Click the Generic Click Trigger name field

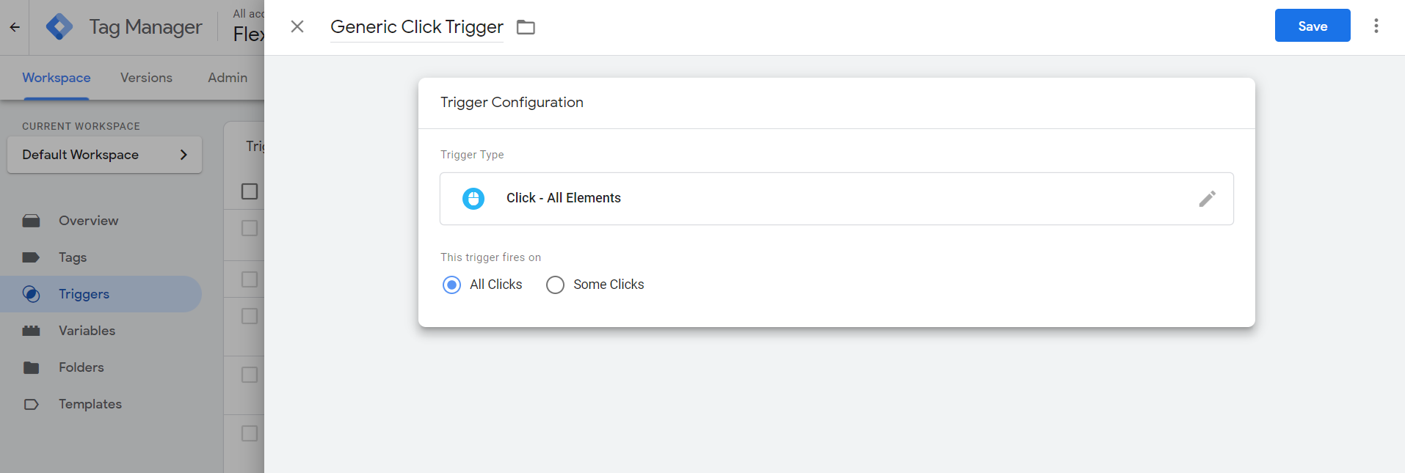[x=416, y=27]
